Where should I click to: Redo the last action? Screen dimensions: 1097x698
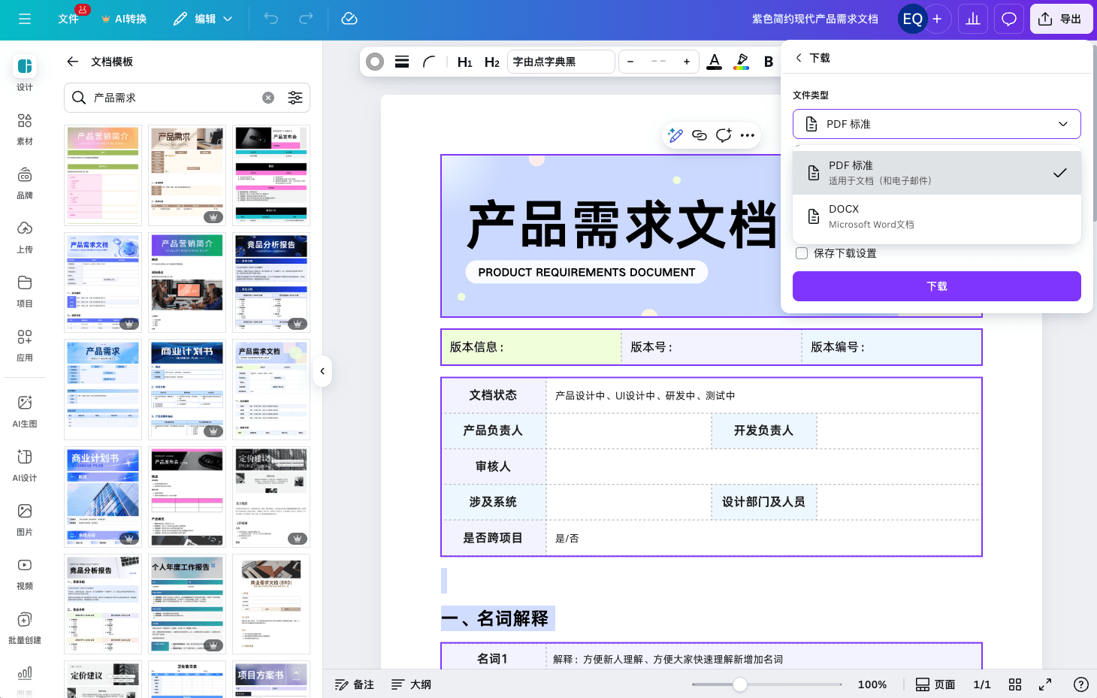[306, 19]
